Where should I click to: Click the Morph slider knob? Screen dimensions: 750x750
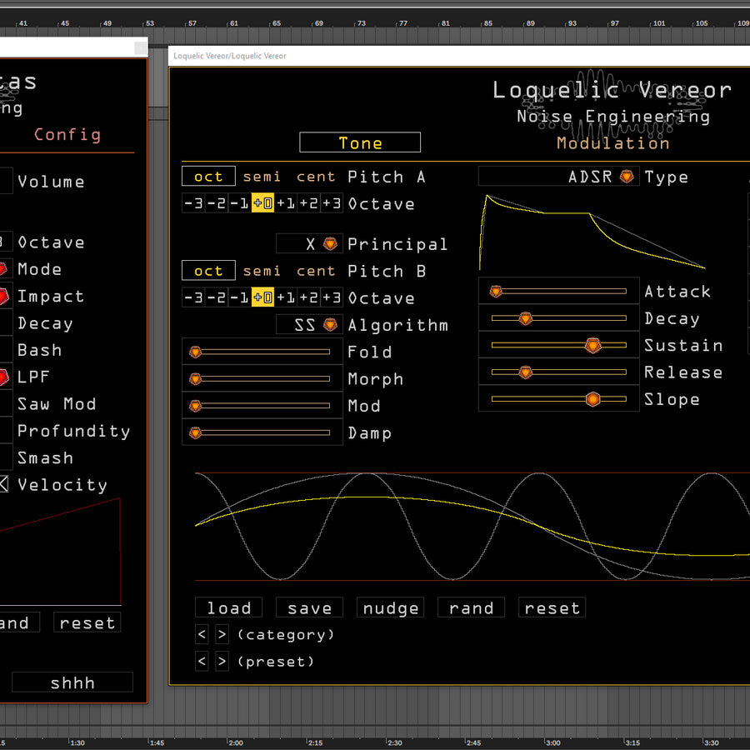point(196,379)
